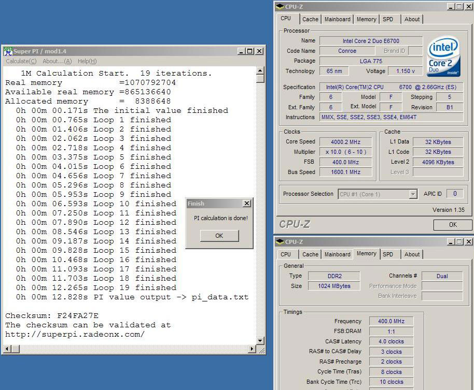Click Specification field with 6700 @ 2.66GHz
474x390 pixels.
tap(392, 87)
